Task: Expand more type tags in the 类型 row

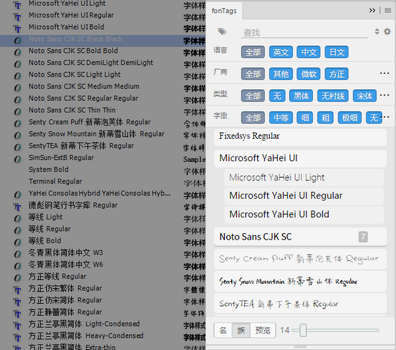Action: [x=385, y=96]
